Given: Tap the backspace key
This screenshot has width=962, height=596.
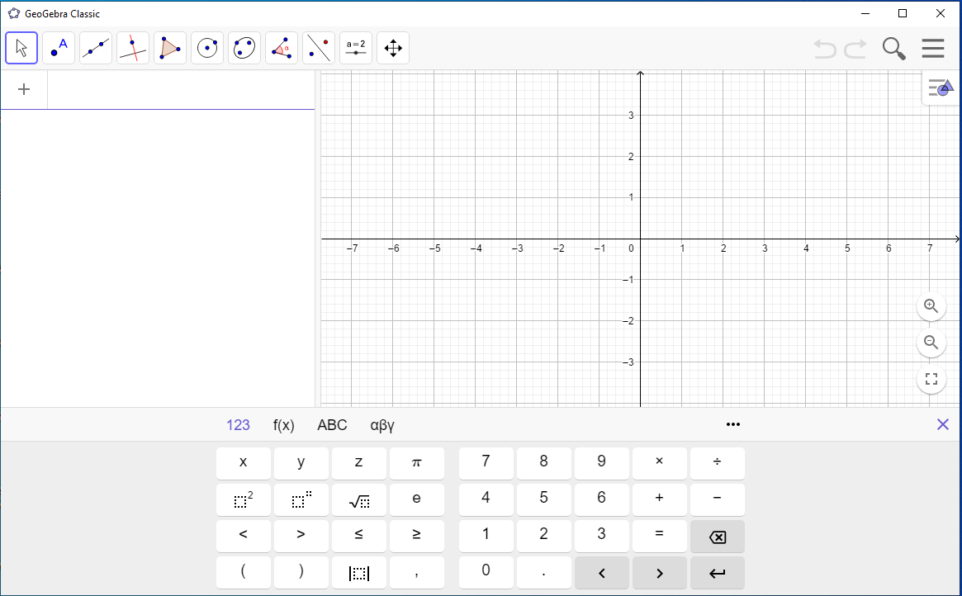Looking at the screenshot, I should point(718,536).
